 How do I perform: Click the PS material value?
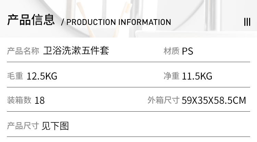187,51
